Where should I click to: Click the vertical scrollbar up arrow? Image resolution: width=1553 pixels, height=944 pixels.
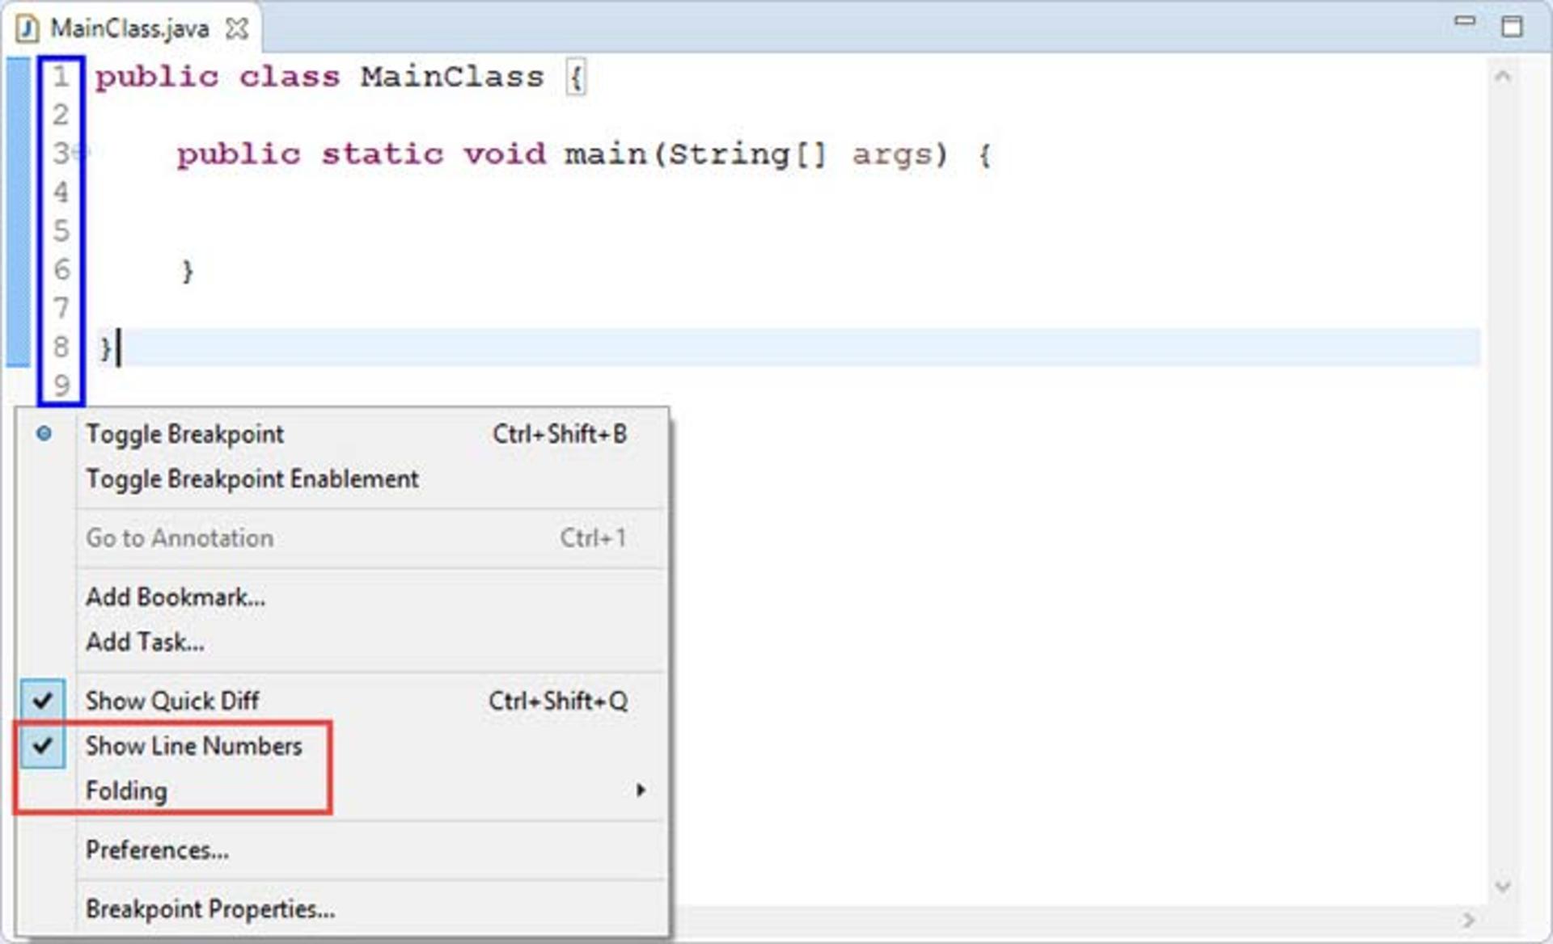pos(1503,77)
